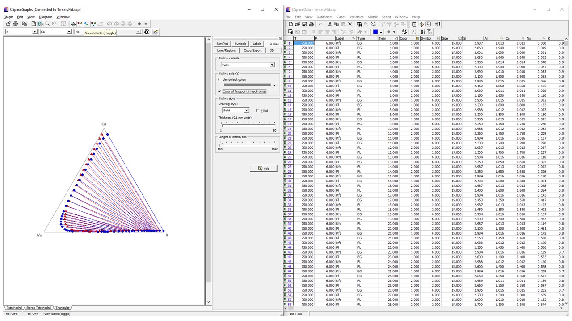Click the save icon in CSpaceData toolbar

point(304,24)
